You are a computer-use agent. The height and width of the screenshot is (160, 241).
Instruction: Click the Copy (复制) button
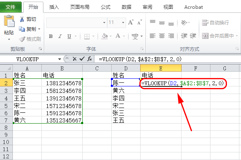[31, 29]
